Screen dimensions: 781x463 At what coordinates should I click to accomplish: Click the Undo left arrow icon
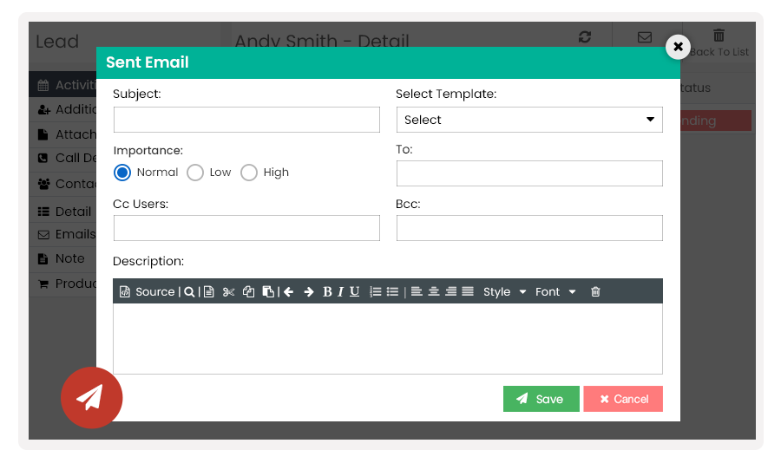[288, 291]
